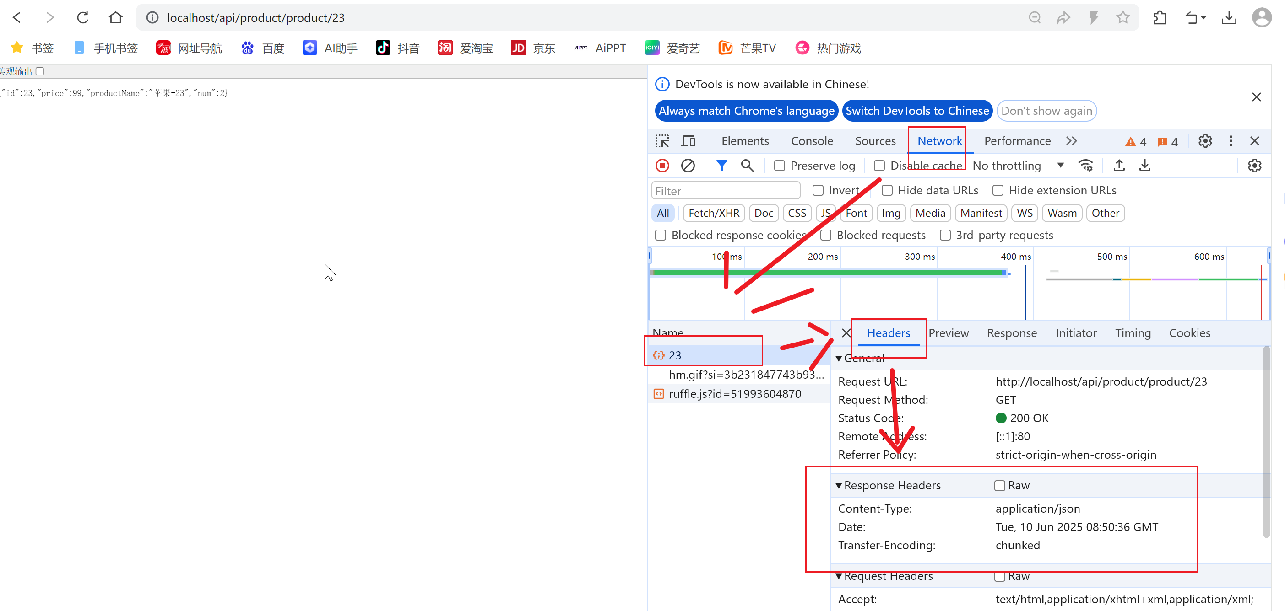This screenshot has width=1285, height=611.
Task: Check the Invert filter checkbox
Action: (x=818, y=190)
